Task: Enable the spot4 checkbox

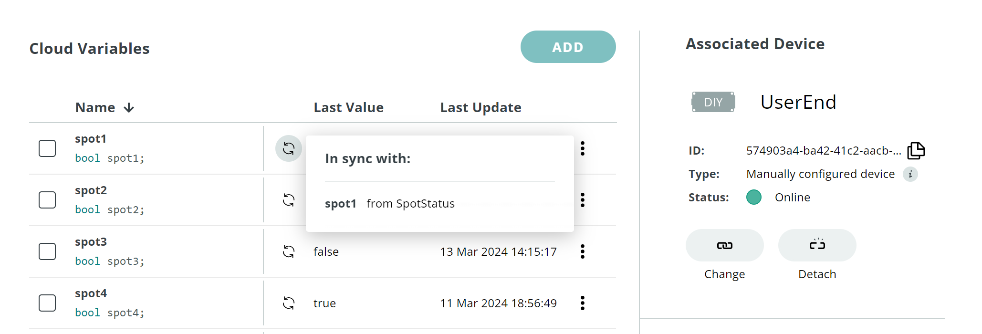Action: [47, 303]
